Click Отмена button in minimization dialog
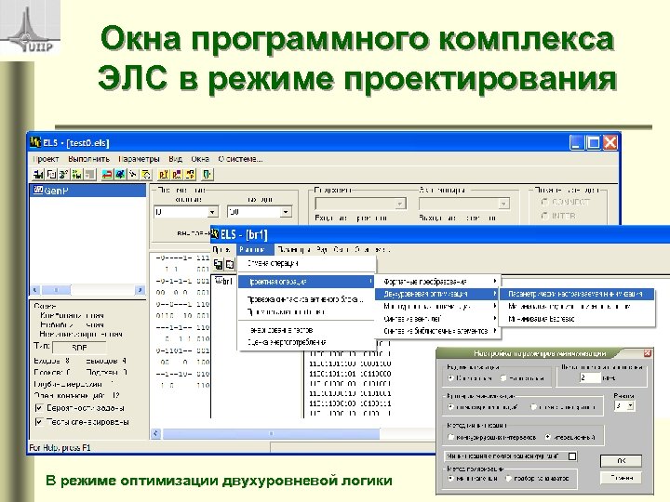The image size is (670, 502). [x=621, y=478]
